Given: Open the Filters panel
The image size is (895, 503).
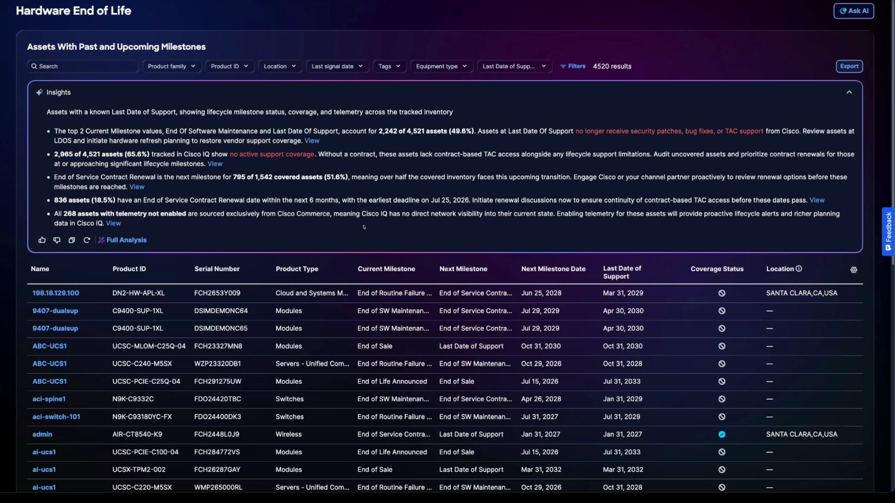Looking at the screenshot, I should (572, 66).
